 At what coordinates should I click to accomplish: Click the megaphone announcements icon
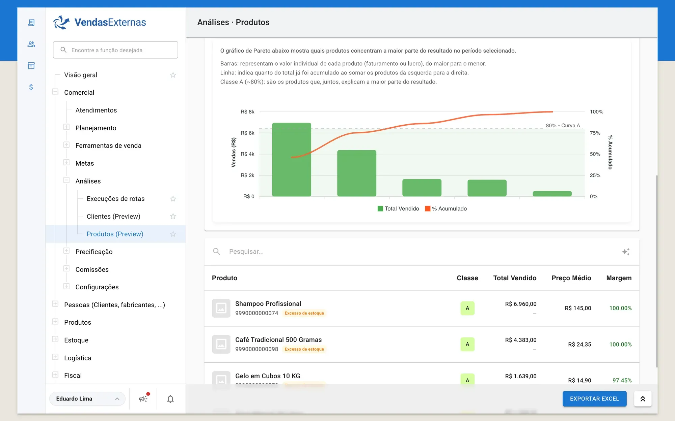click(x=143, y=398)
